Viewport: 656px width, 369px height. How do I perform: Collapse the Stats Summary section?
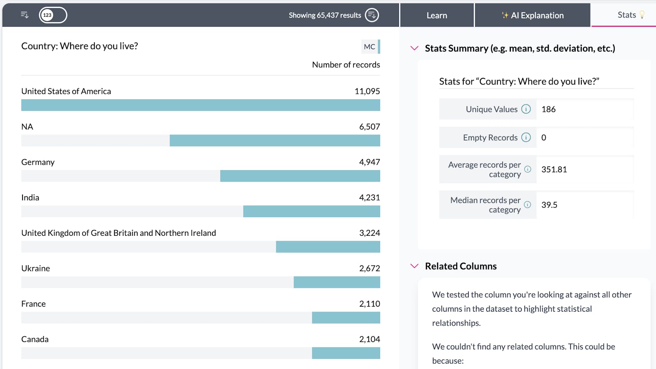(415, 48)
